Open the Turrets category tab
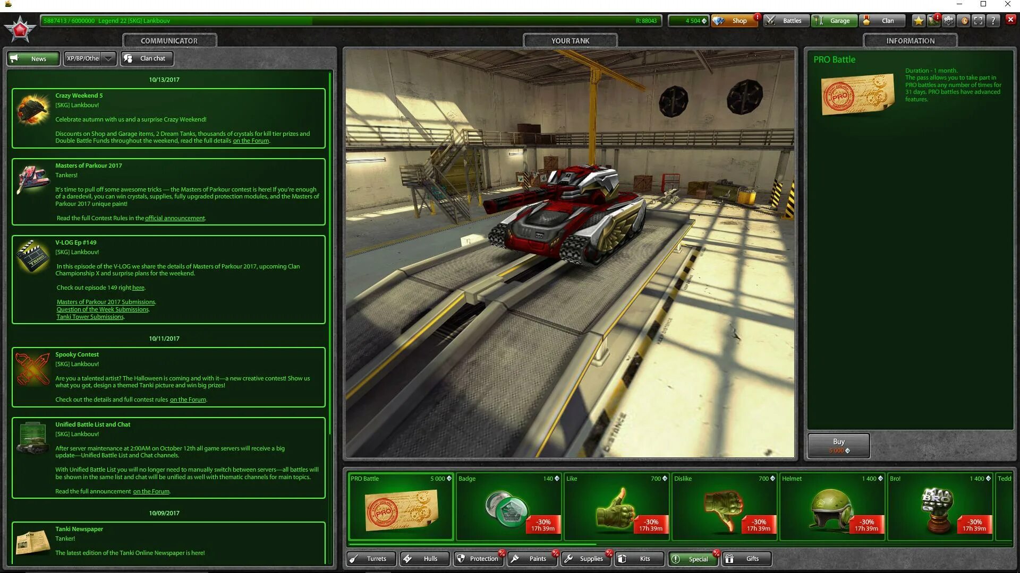1020x573 pixels. click(371, 559)
